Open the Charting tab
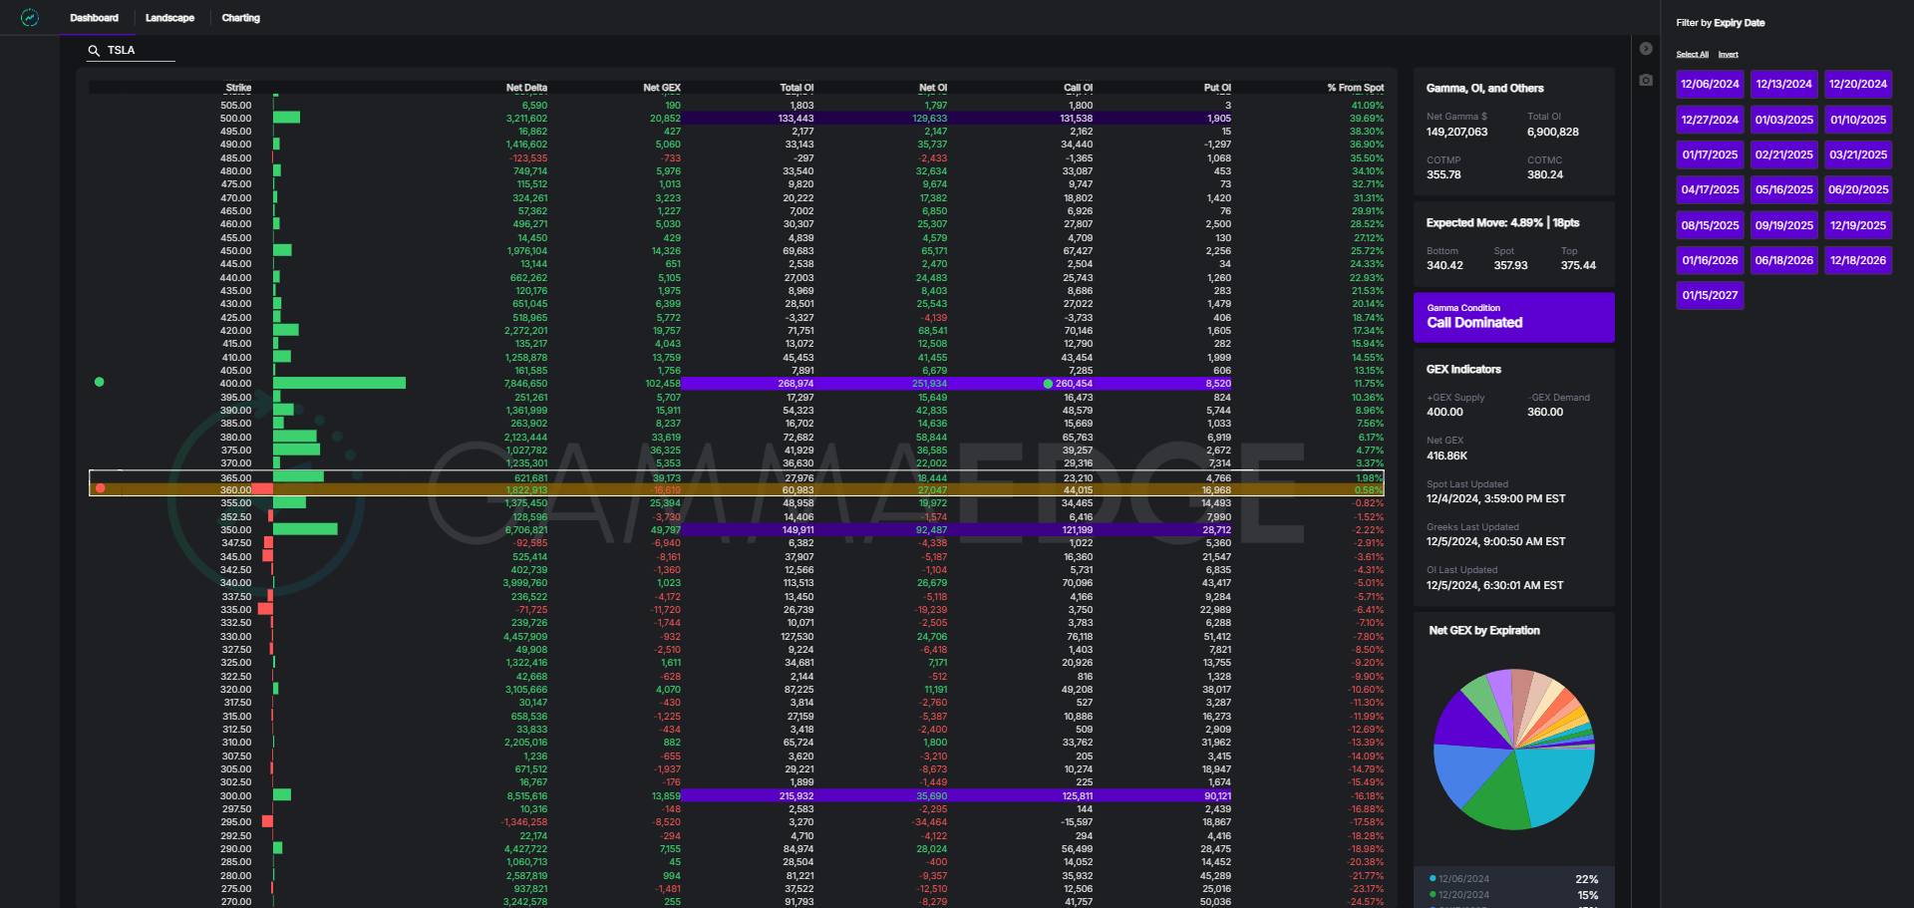Screen dimensions: 1914x908 click(240, 18)
